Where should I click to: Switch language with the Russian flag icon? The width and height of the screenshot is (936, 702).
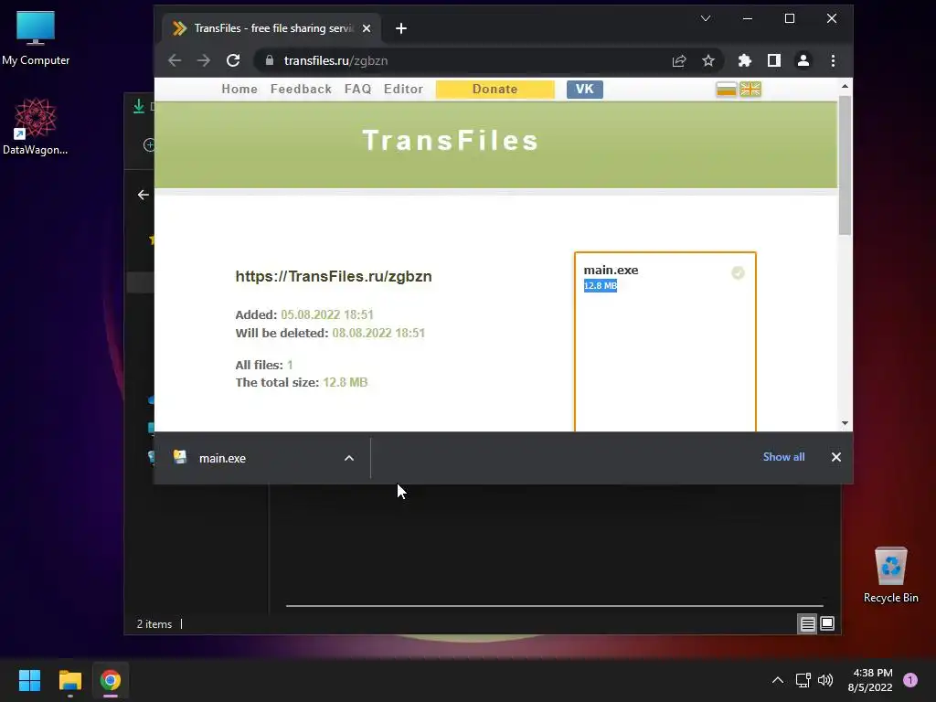pos(727,90)
